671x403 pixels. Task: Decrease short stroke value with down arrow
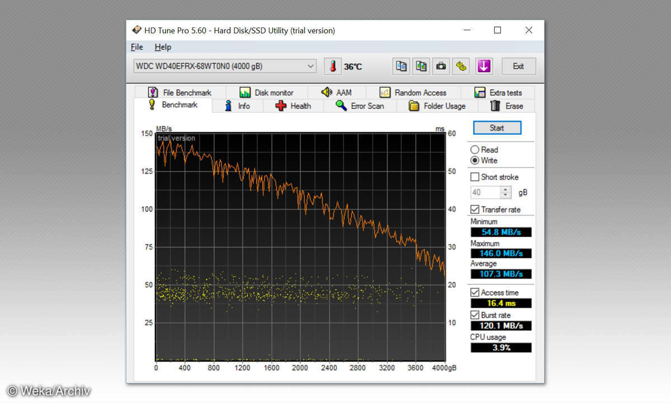pyautogui.click(x=506, y=195)
